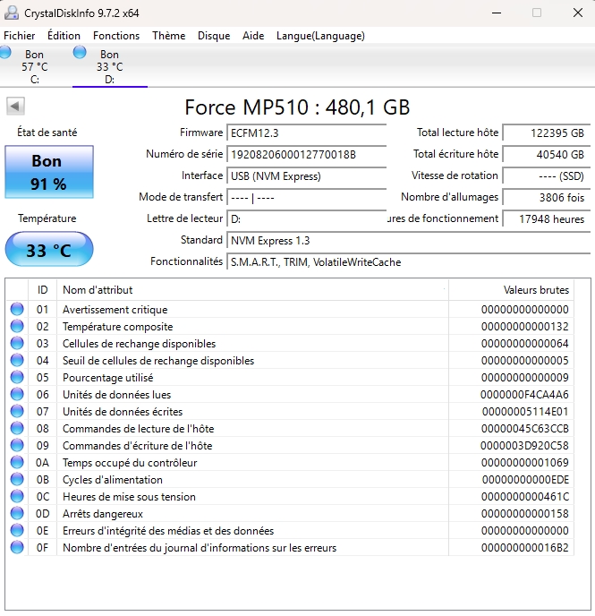Screen dimensions: 595x616
Task: Open the Disque menu
Action: pyautogui.click(x=214, y=36)
